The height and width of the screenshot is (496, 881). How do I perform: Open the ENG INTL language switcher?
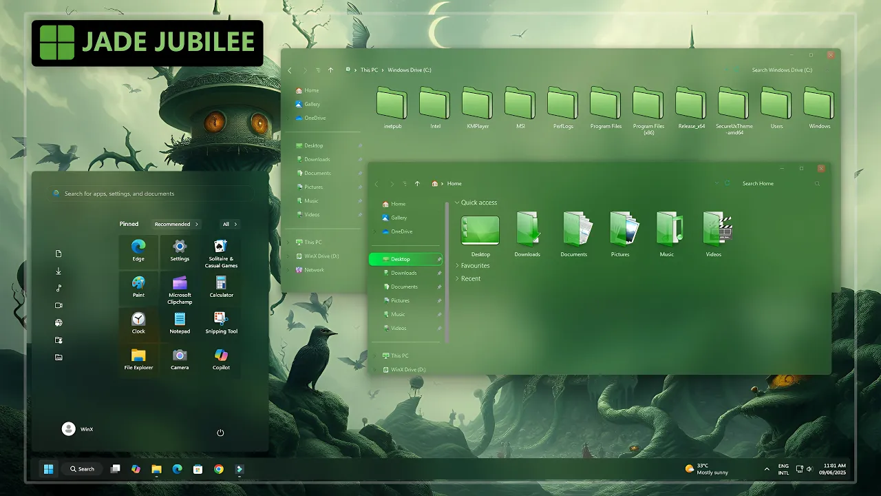coord(783,469)
